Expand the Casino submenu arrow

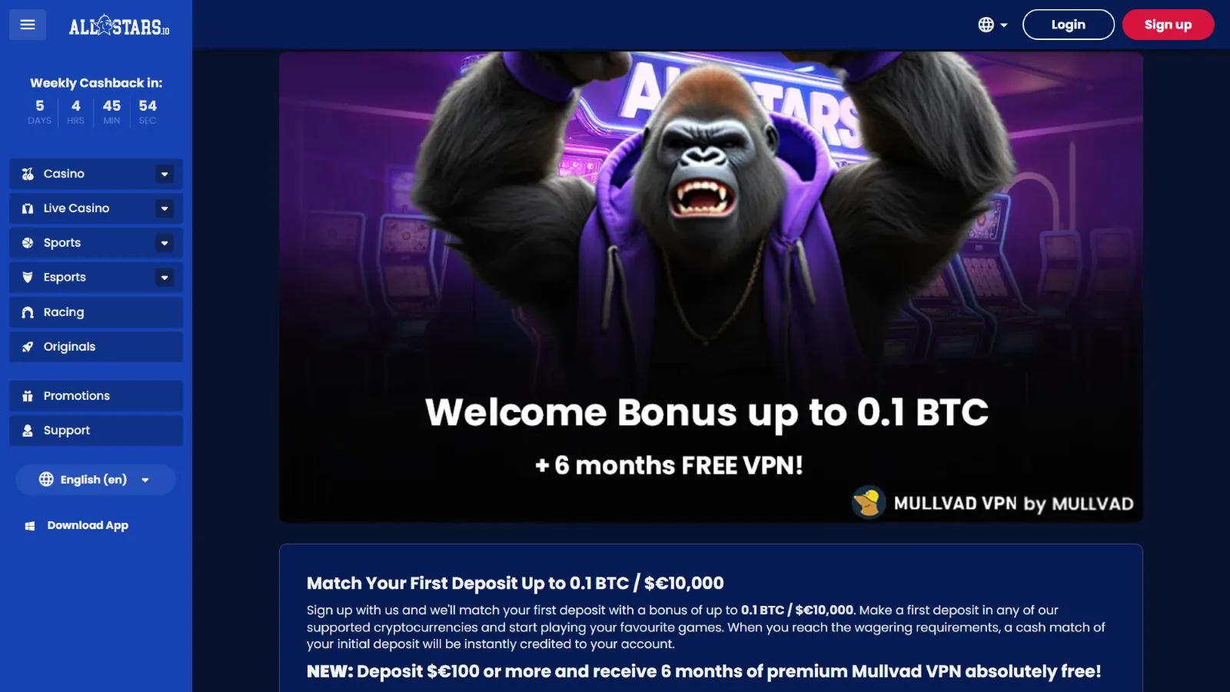point(165,175)
